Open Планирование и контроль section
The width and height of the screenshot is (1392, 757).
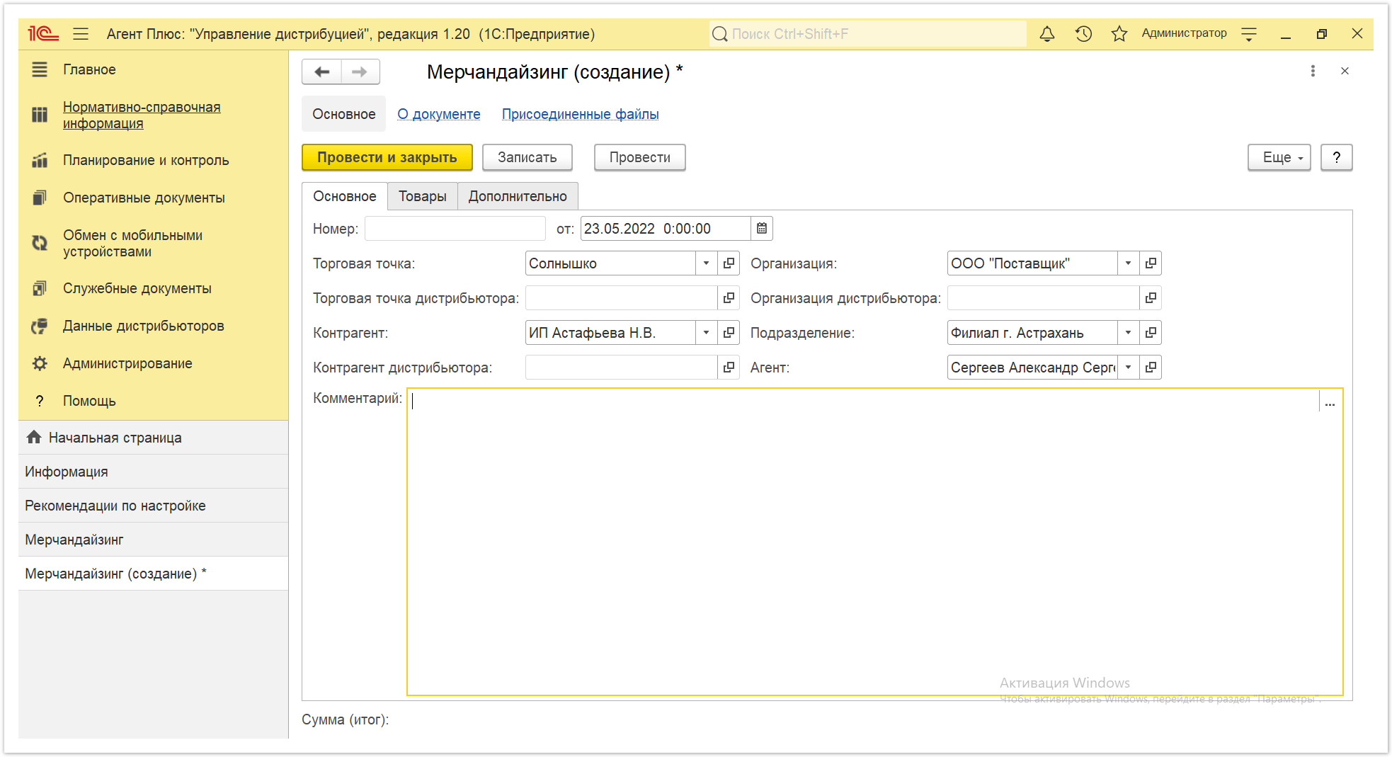tap(153, 160)
